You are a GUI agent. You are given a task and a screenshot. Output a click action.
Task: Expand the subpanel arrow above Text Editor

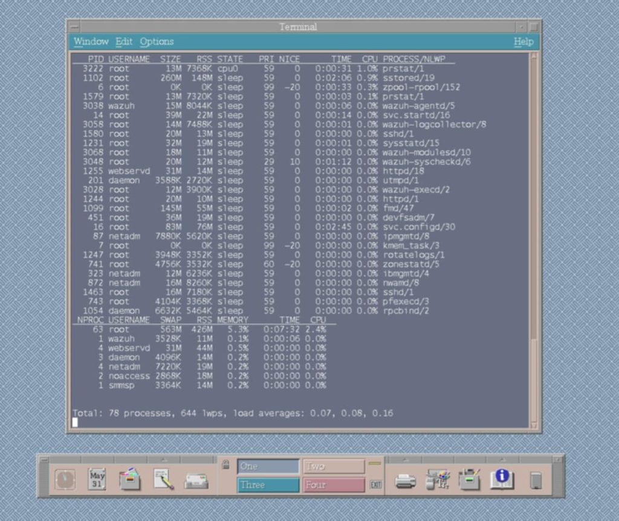point(163,459)
